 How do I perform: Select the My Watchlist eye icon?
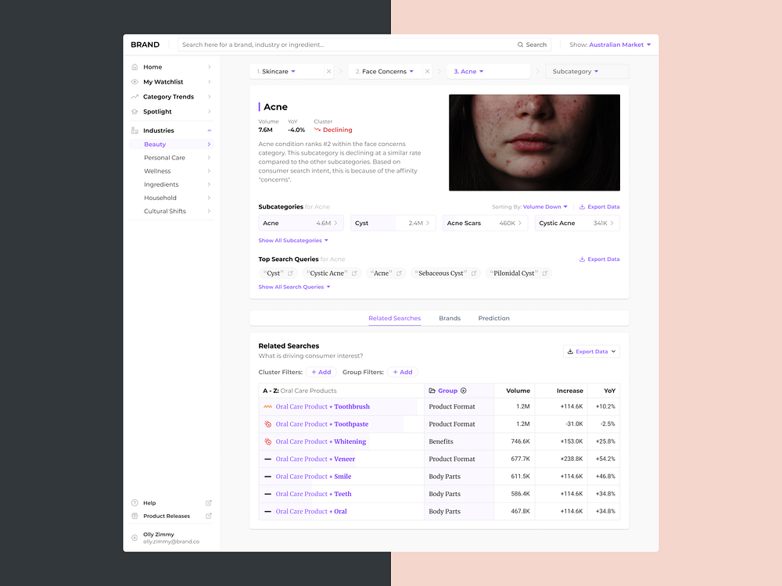[135, 81]
